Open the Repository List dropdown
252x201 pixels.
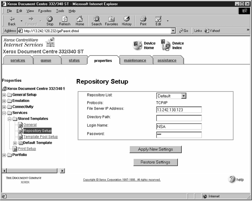tap(183, 96)
